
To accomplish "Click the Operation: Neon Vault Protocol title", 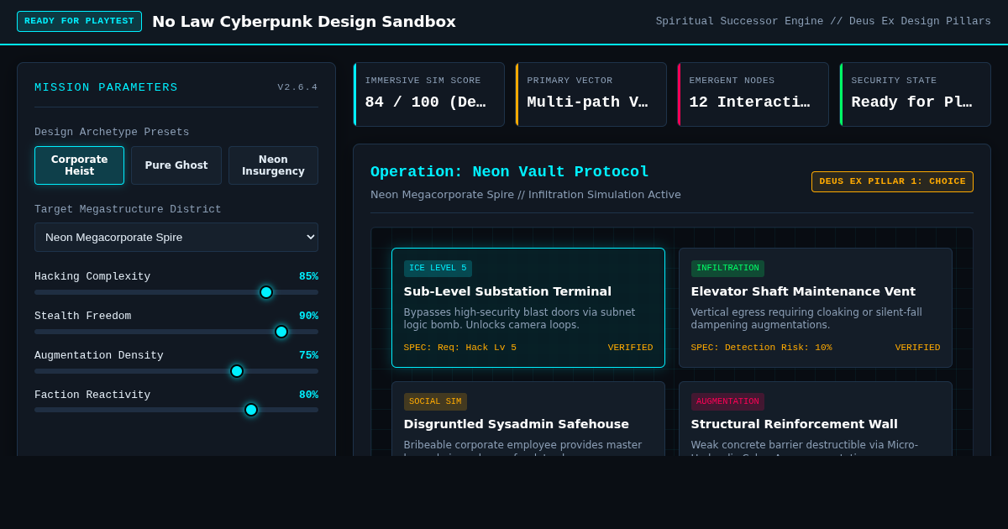I will click(510, 171).
